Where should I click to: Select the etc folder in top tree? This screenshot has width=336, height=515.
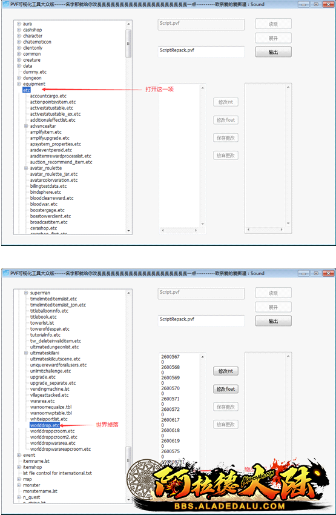coord(27,90)
